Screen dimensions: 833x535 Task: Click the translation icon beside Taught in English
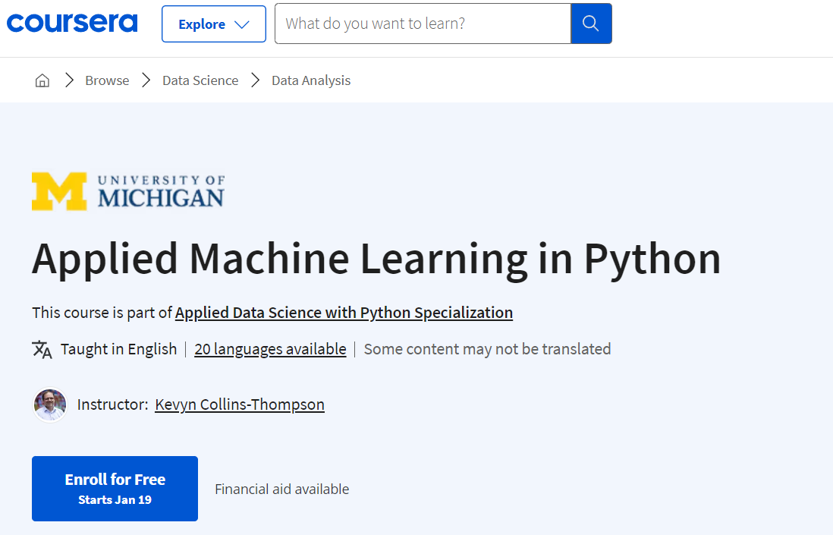42,349
